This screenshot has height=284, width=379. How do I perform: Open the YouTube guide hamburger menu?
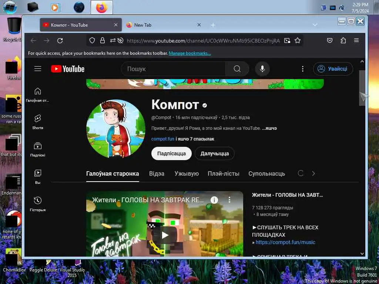38,69
